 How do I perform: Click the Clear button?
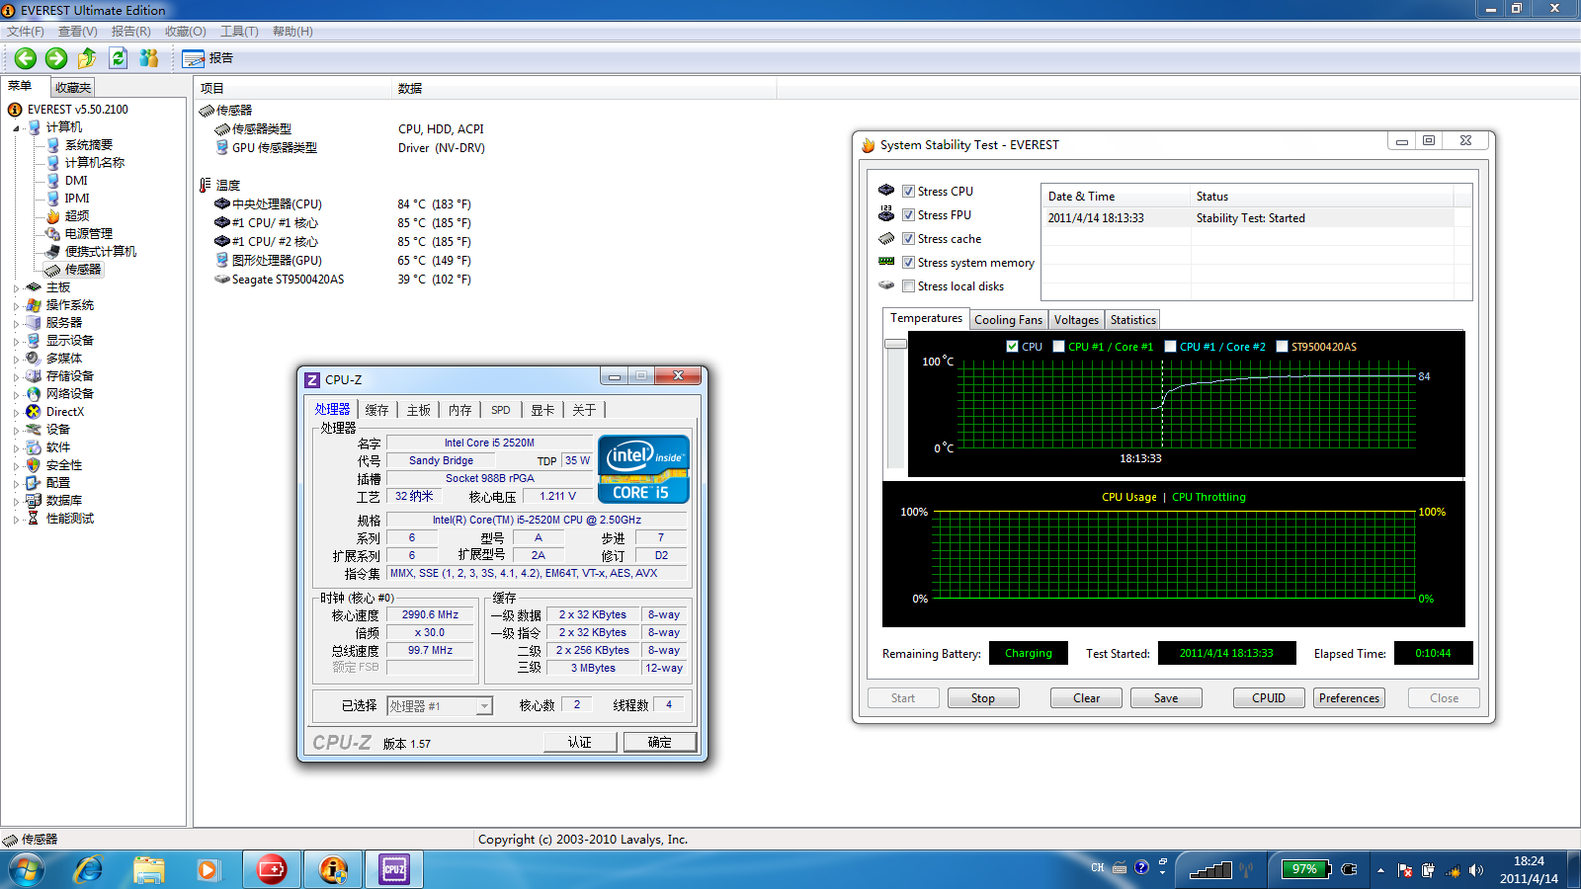1087,698
